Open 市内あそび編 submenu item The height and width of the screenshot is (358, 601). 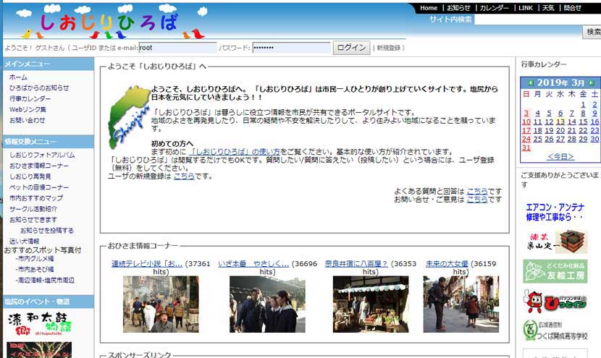tap(35, 270)
